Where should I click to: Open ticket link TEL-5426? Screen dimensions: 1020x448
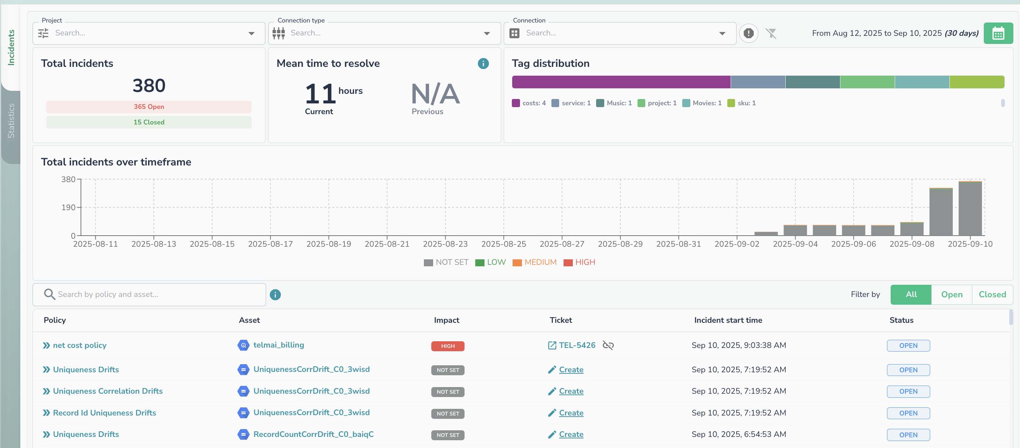tap(577, 345)
